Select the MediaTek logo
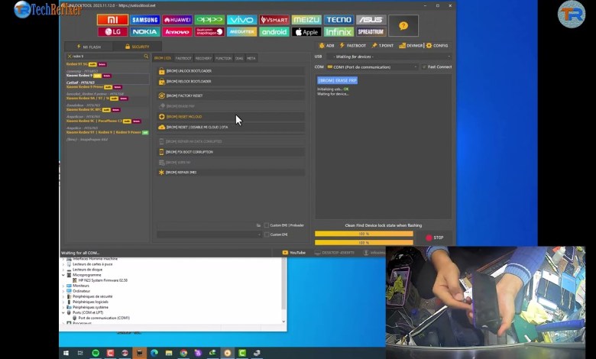This screenshot has height=359, width=596. point(241,32)
